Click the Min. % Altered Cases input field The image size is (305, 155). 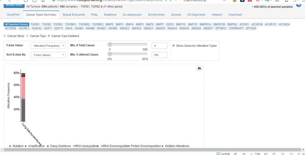click(x=159, y=55)
